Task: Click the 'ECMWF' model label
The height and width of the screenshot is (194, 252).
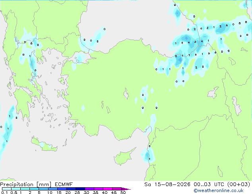Action: tap(64, 184)
